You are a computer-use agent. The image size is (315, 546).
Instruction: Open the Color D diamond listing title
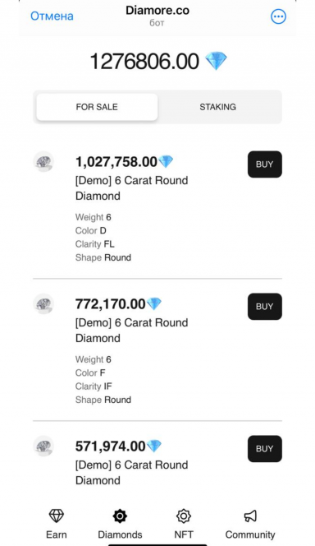click(131, 188)
